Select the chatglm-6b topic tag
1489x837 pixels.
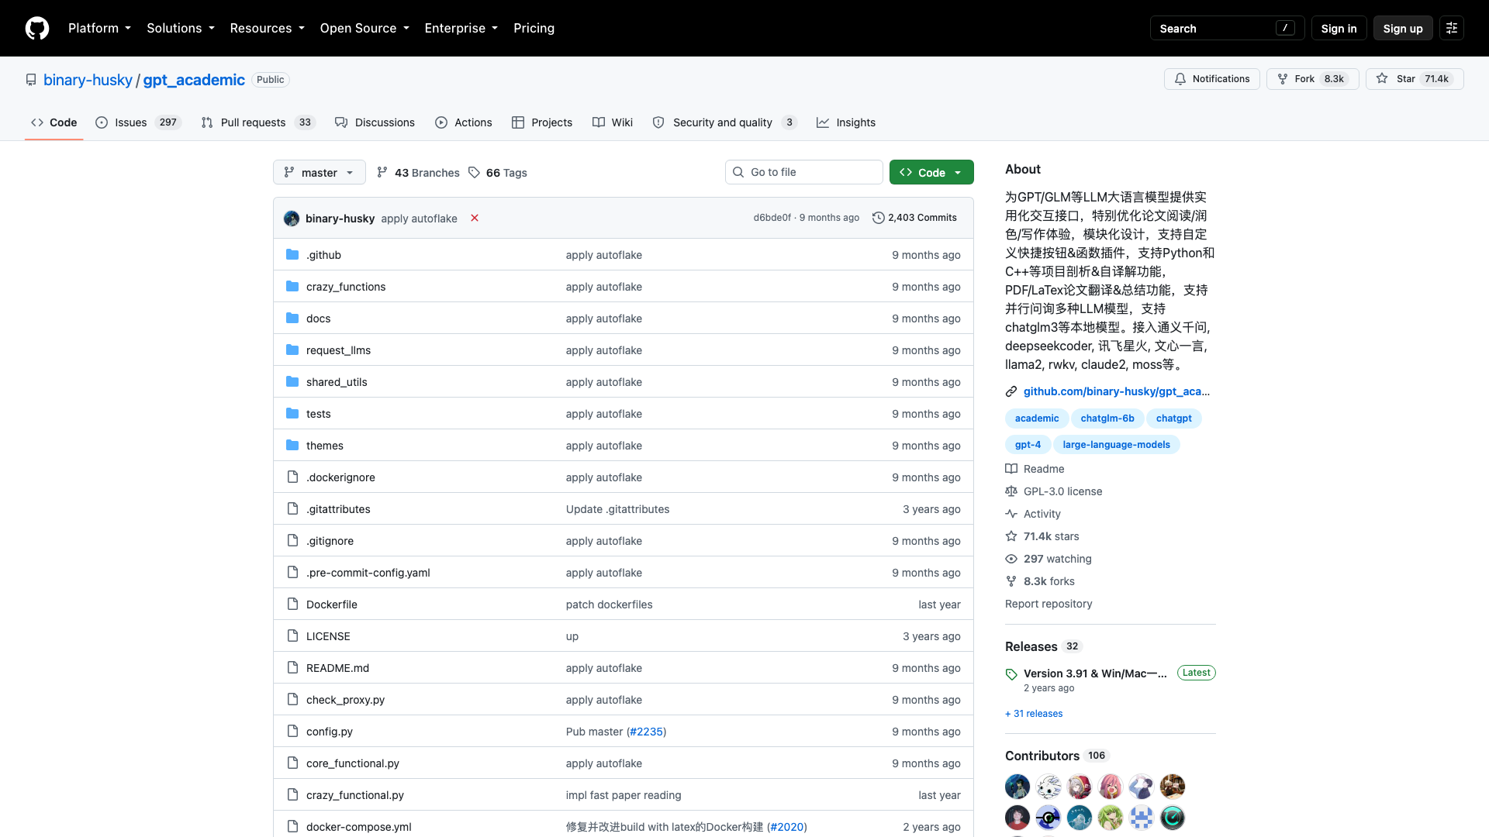click(1107, 418)
